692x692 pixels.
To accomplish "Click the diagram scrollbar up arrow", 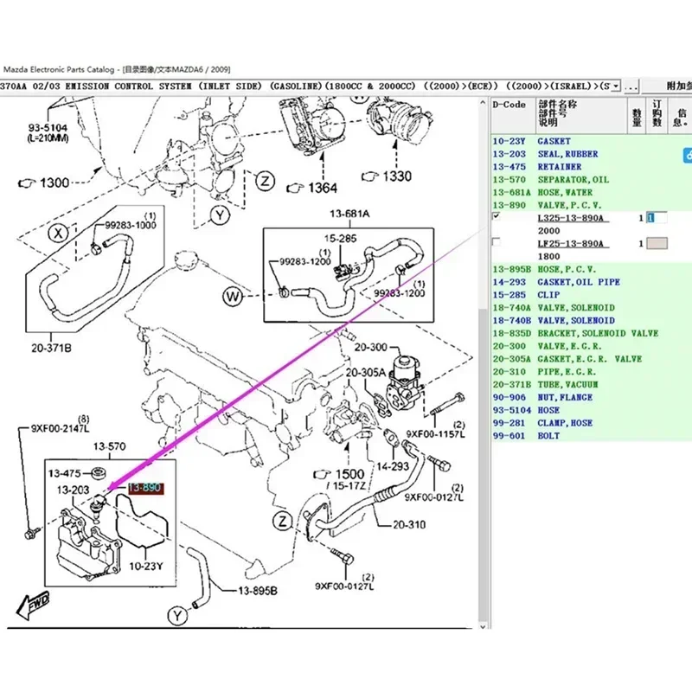I will point(483,102).
